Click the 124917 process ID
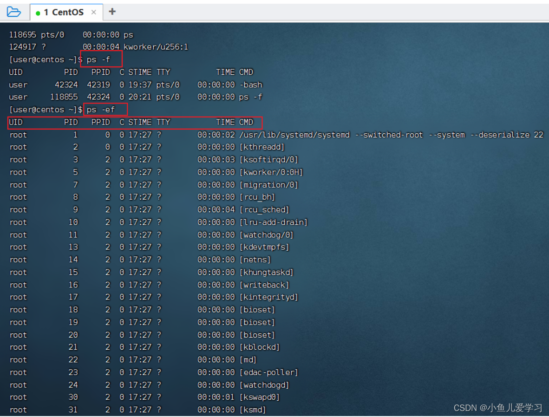Viewport: 549px width, 417px height. pos(22,47)
